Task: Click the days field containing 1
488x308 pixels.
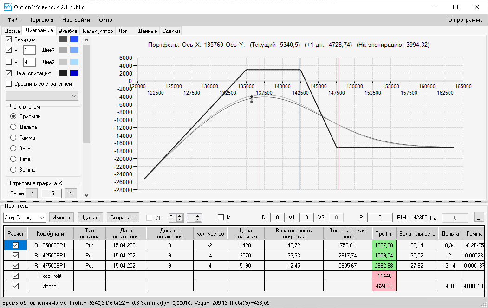Action: point(30,50)
